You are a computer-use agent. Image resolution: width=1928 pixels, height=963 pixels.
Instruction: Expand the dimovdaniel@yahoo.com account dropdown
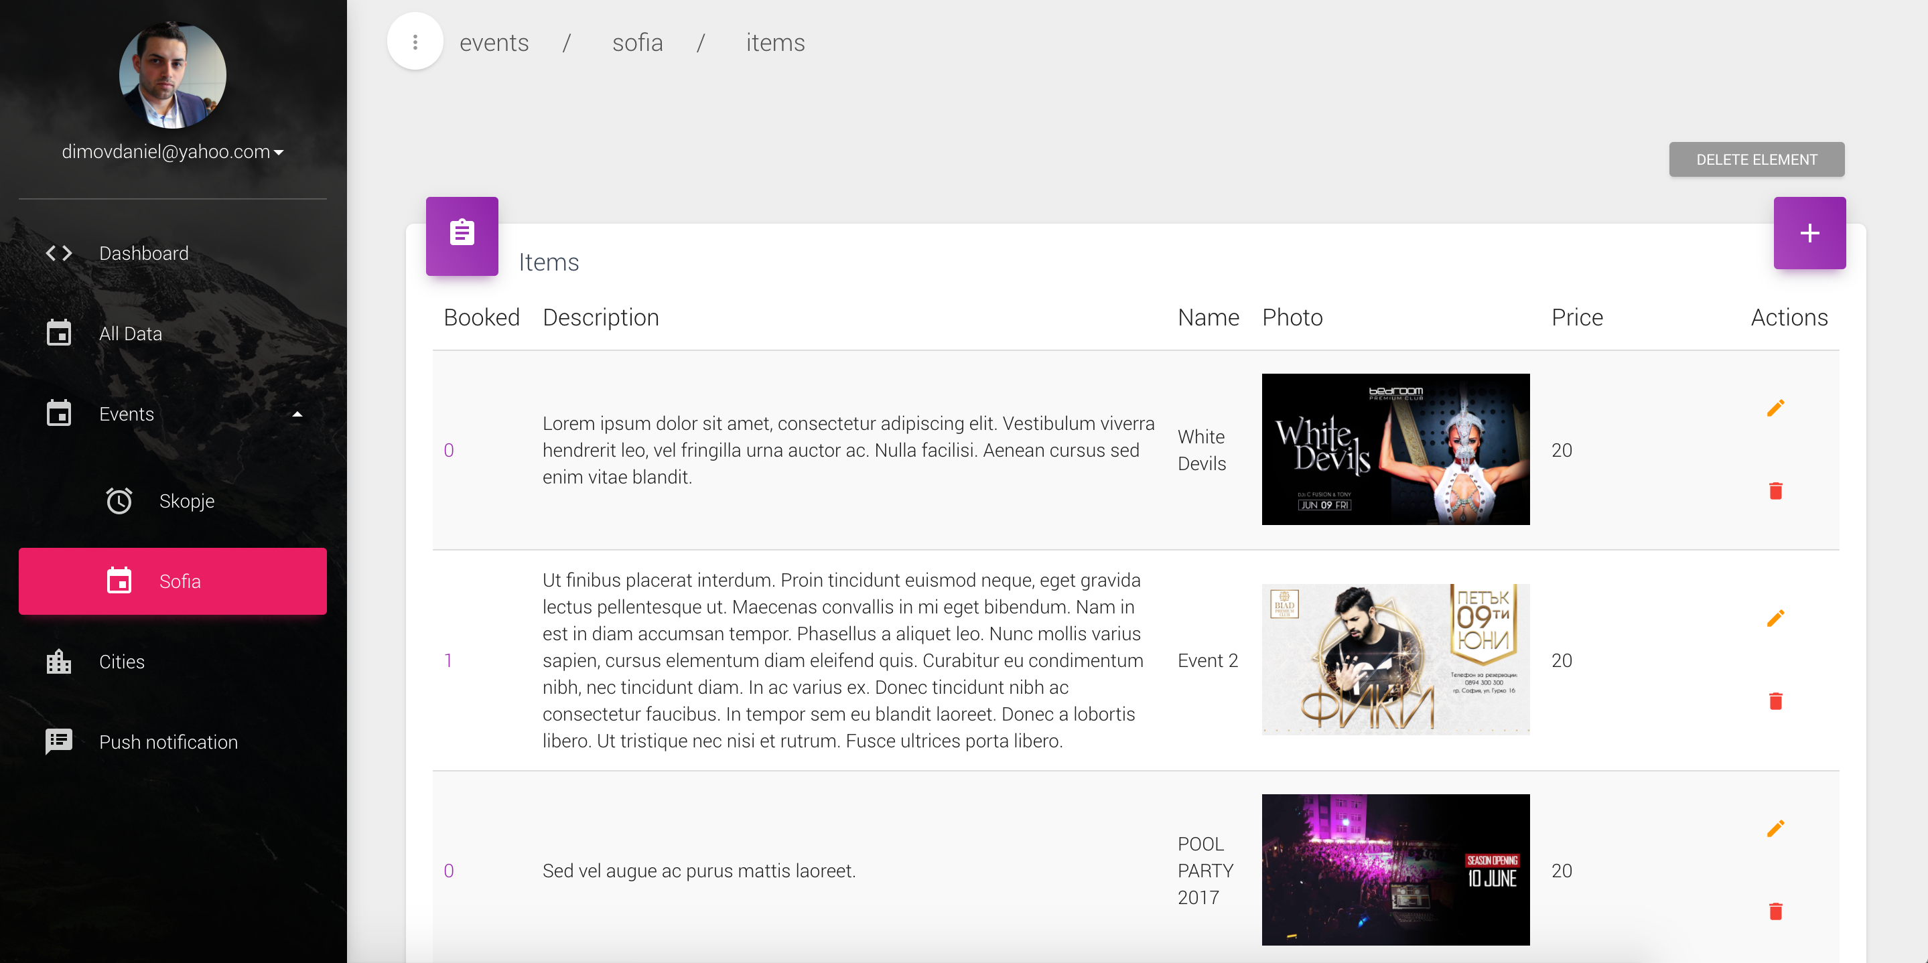[x=173, y=152]
